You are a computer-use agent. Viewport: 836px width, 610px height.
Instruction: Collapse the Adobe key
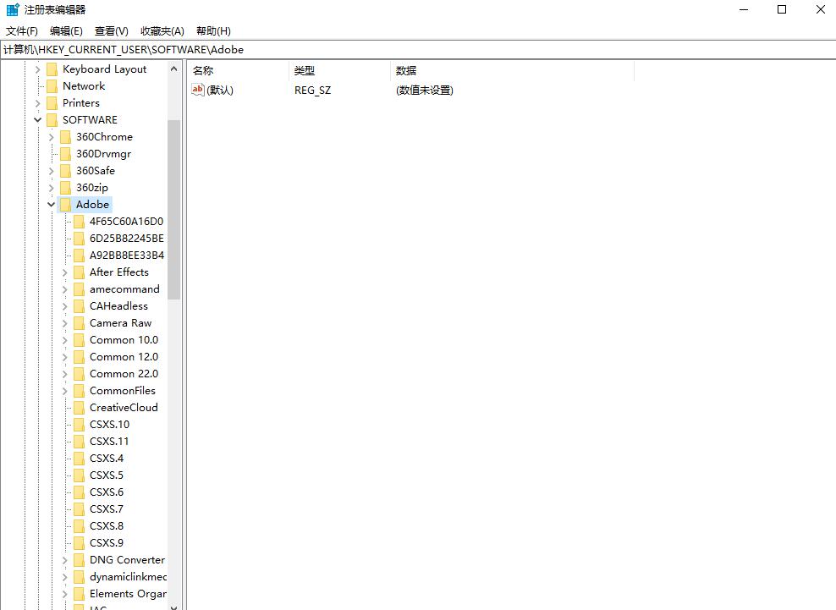pyautogui.click(x=51, y=204)
